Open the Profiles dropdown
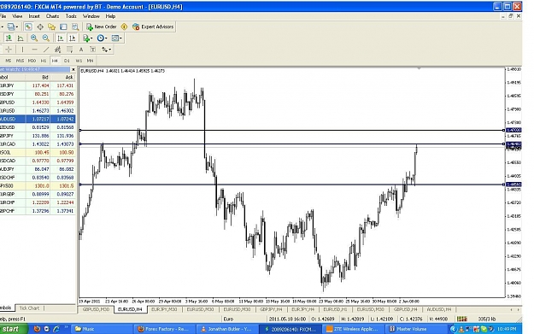 13,26
